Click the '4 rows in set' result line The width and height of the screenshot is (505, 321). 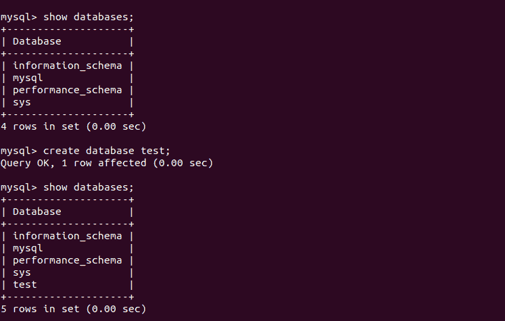[73, 126]
